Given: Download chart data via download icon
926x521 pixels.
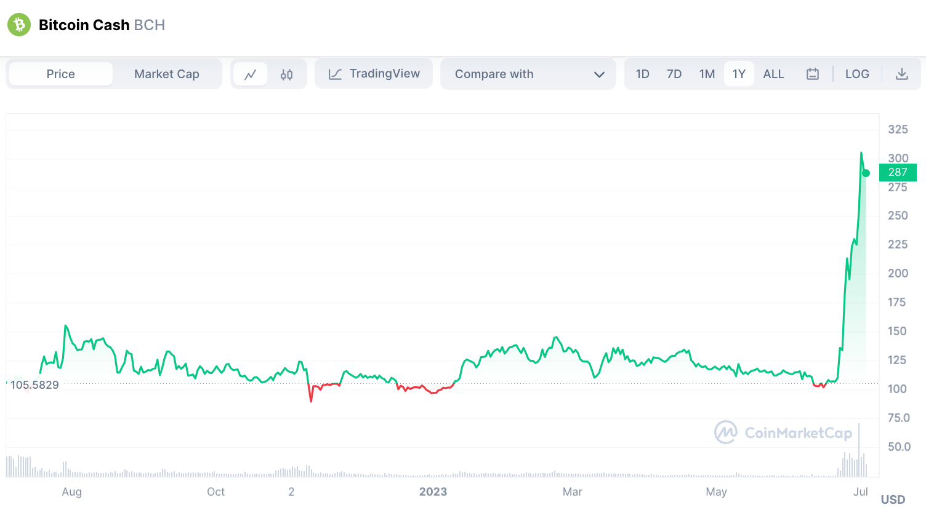Looking at the screenshot, I should tap(902, 74).
